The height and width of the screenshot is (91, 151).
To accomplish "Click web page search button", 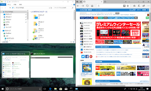I will (x=117, y=13).
